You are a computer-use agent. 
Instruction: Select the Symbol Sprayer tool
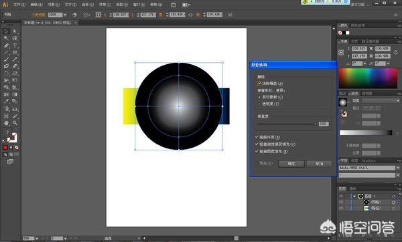click(6, 109)
